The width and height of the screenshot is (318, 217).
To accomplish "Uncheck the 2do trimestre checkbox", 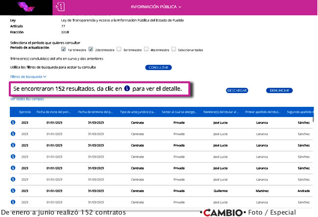I will click(91, 49).
